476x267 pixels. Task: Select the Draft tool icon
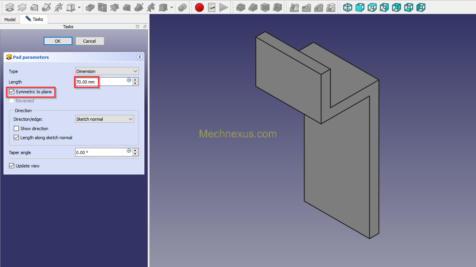[x=265, y=7]
